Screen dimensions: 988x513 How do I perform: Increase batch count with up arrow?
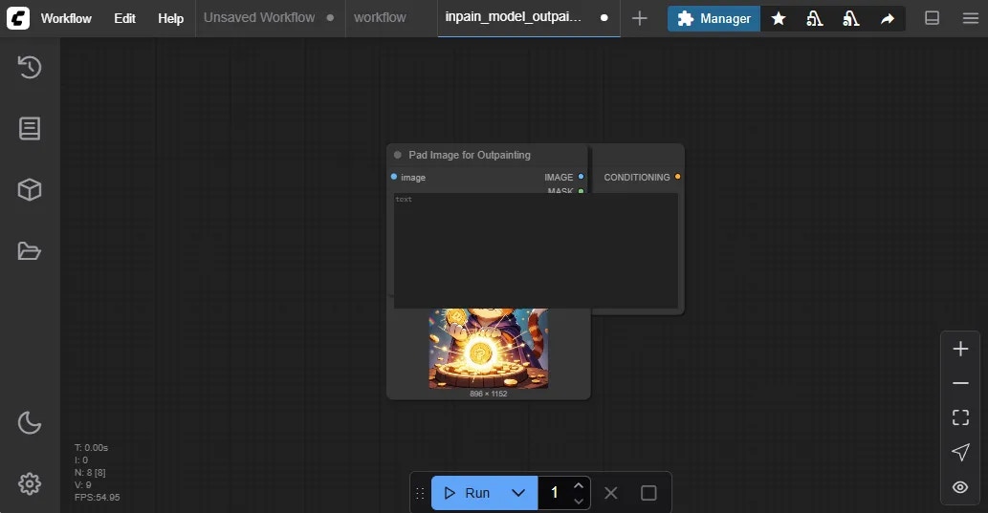pos(579,485)
